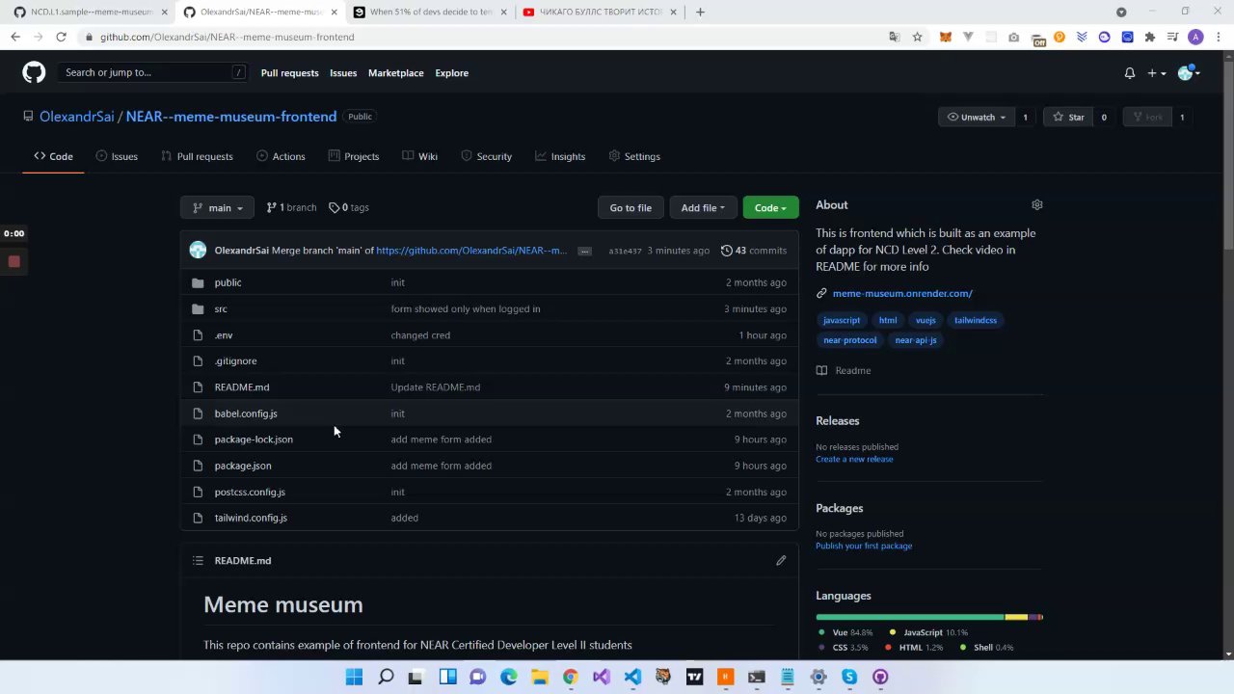Expand the commit message ellipsis

(584, 251)
